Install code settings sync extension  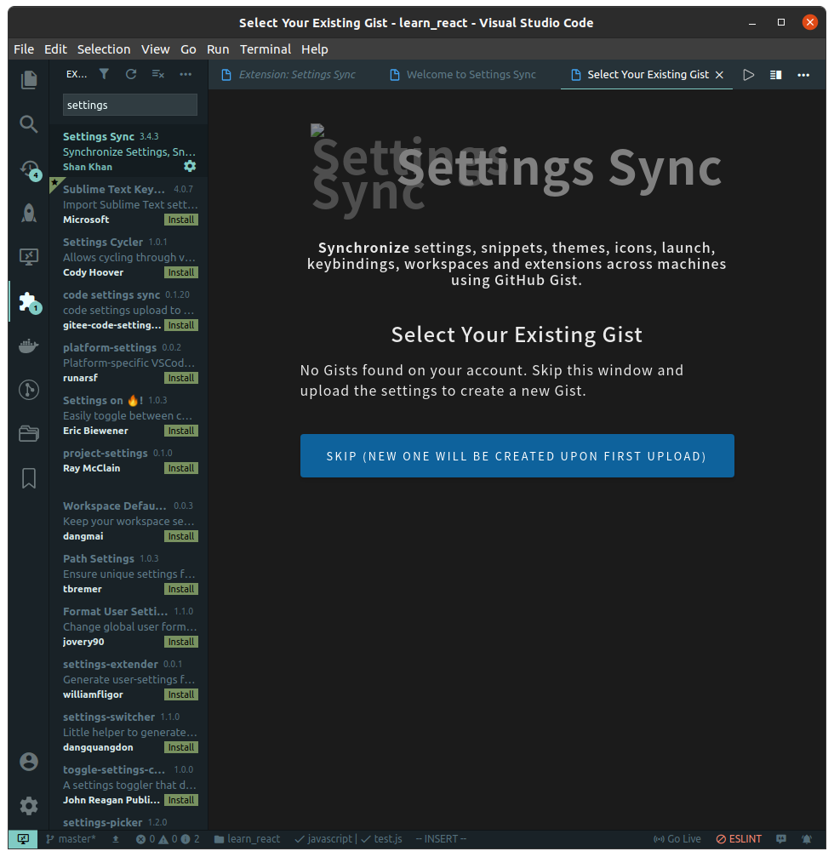click(x=181, y=325)
